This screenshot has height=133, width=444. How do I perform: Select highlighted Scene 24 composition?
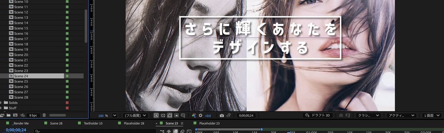(x=21, y=76)
